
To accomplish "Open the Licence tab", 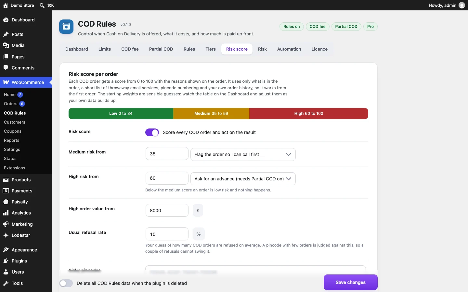I will tap(319, 49).
